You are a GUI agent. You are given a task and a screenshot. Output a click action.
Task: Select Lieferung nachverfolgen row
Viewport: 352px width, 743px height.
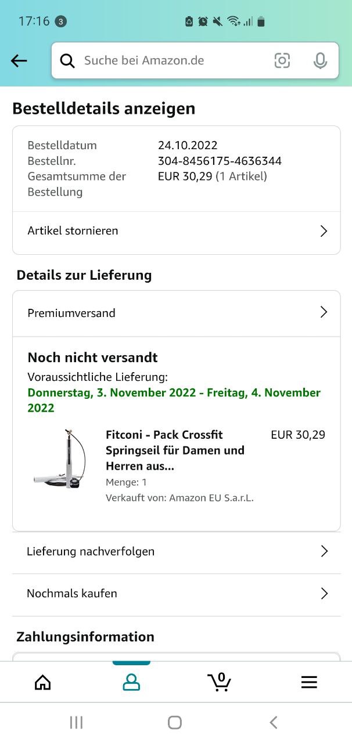177,551
